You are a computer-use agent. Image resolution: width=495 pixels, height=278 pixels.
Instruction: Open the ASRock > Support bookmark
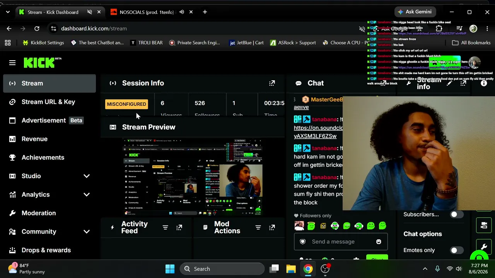click(x=293, y=43)
